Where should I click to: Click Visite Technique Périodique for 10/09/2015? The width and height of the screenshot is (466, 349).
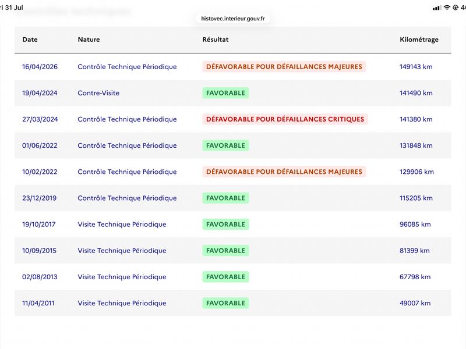pyautogui.click(x=122, y=251)
